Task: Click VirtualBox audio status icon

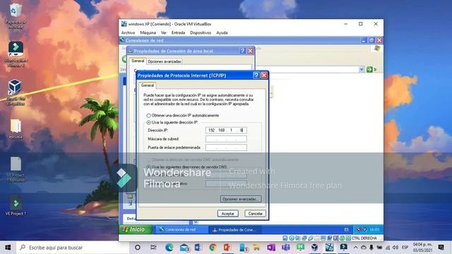Action: pyautogui.click(x=298, y=238)
